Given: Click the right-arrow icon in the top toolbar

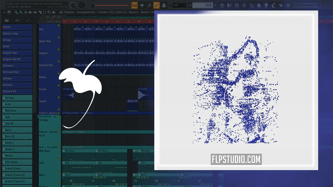Looking at the screenshot, I should tap(142, 5).
